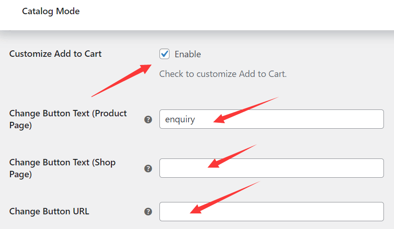Click the Enable label text
This screenshot has height=229, width=394.
tap(188, 54)
